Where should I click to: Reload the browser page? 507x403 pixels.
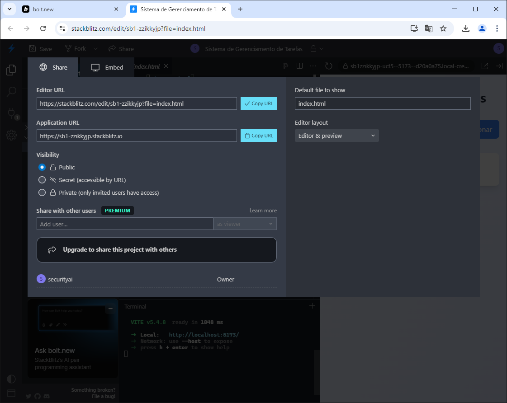43,28
